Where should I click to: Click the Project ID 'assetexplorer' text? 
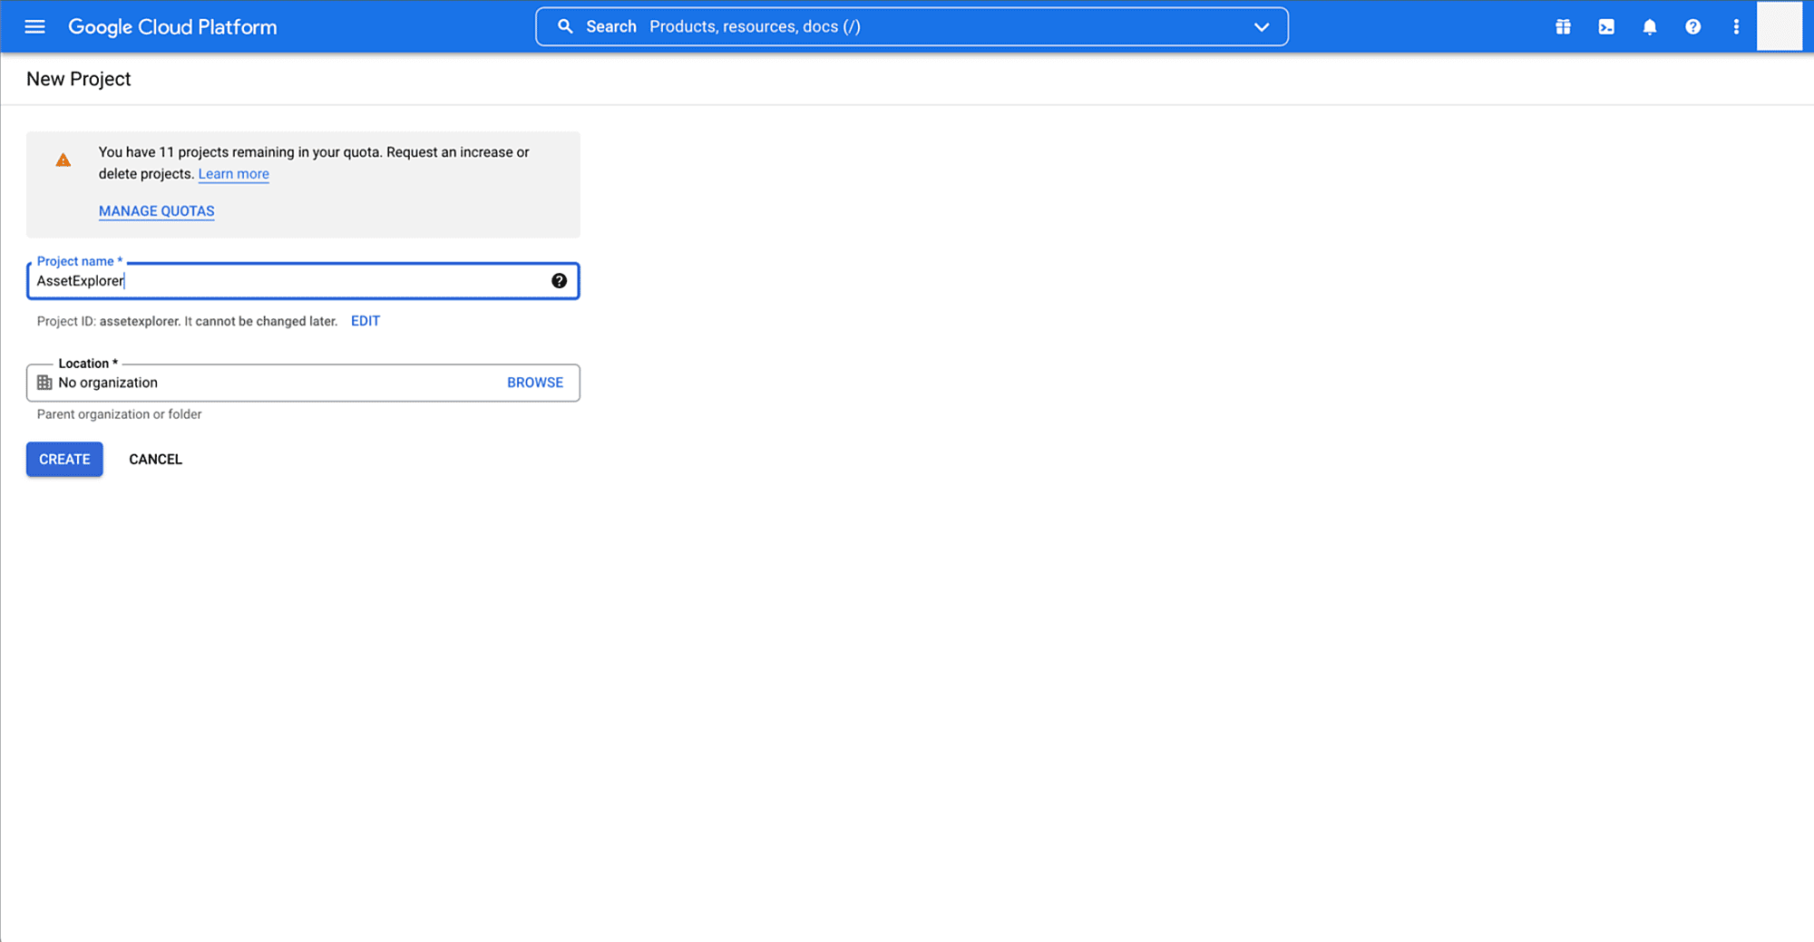140,321
